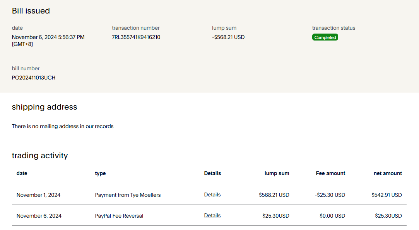
Task: Click the -$25.30 USD fee amount
Action: (330, 195)
